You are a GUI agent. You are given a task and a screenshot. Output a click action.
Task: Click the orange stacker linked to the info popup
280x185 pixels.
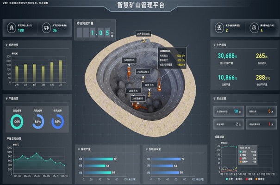pos(159,84)
